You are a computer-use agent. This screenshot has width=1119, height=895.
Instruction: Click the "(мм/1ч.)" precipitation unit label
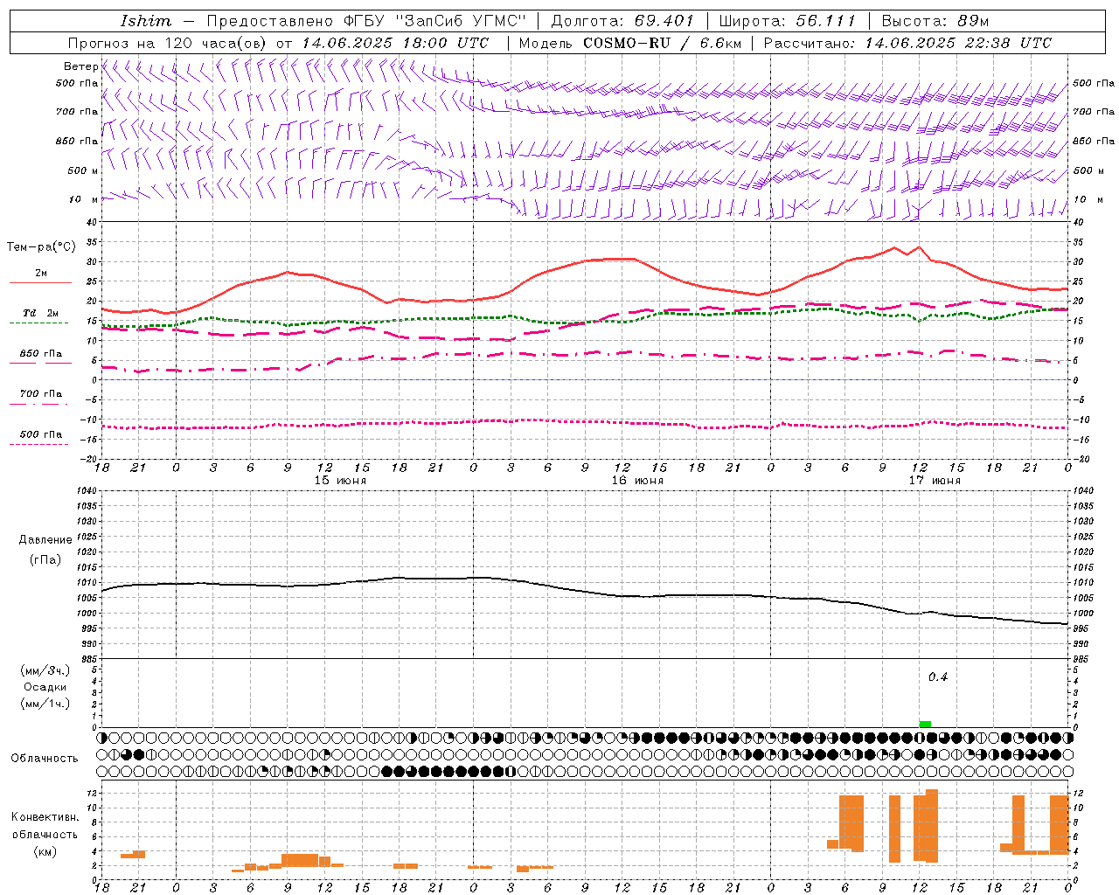[x=45, y=704]
